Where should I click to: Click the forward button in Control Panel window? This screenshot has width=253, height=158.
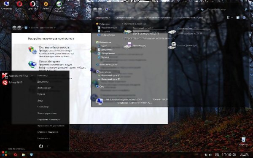[19, 28]
